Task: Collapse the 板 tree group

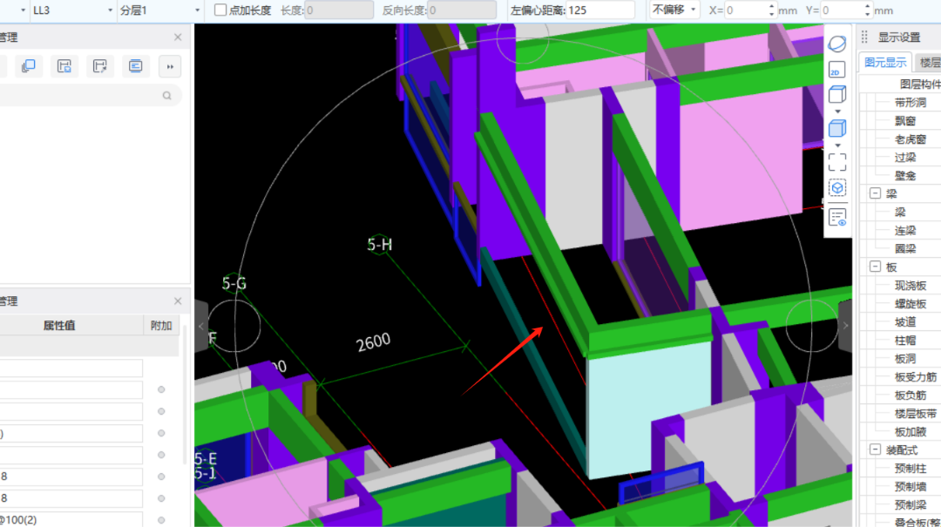Action: 875,267
